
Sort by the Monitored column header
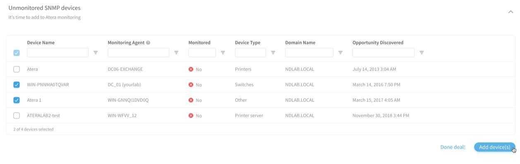199,42
